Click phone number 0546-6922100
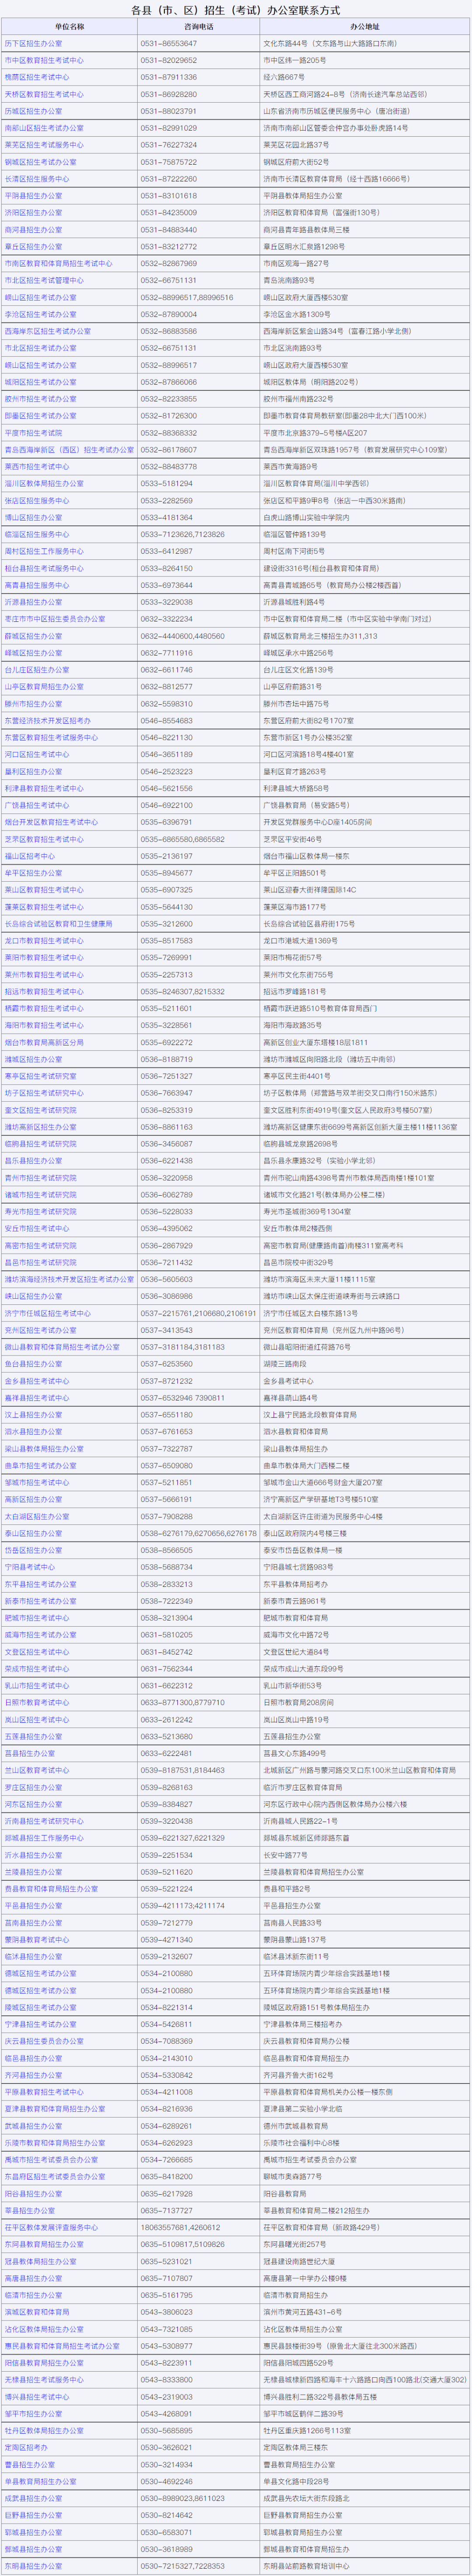Viewport: 472px width, 2576px height. (x=167, y=805)
